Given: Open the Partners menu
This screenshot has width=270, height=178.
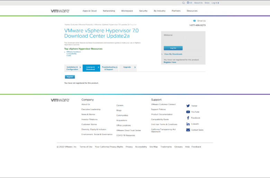Looking at the screenshot, I should coord(176,11).
